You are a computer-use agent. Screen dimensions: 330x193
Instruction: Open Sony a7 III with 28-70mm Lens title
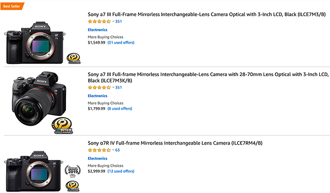point(208,77)
